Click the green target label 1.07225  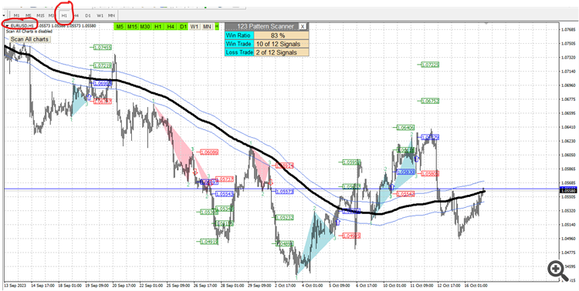(430, 65)
